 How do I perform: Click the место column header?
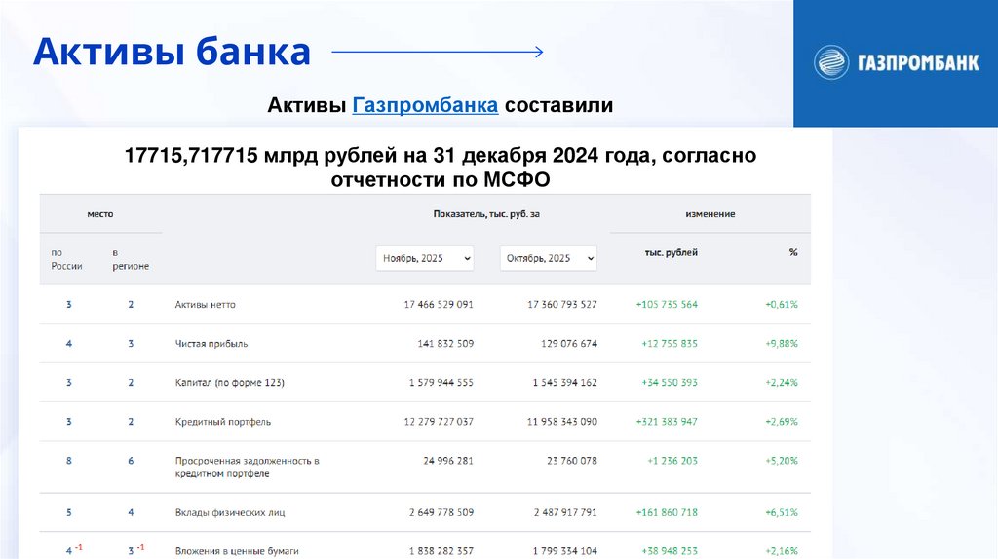click(x=100, y=214)
